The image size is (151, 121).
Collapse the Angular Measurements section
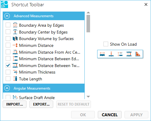point(7,88)
